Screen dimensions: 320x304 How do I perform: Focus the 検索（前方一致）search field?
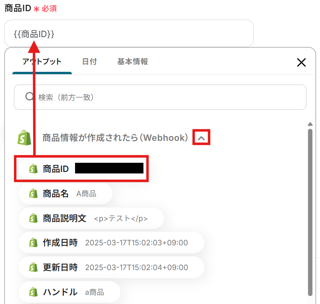pyautogui.click(x=160, y=97)
